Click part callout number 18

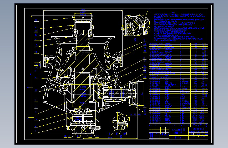click(x=36, y=52)
